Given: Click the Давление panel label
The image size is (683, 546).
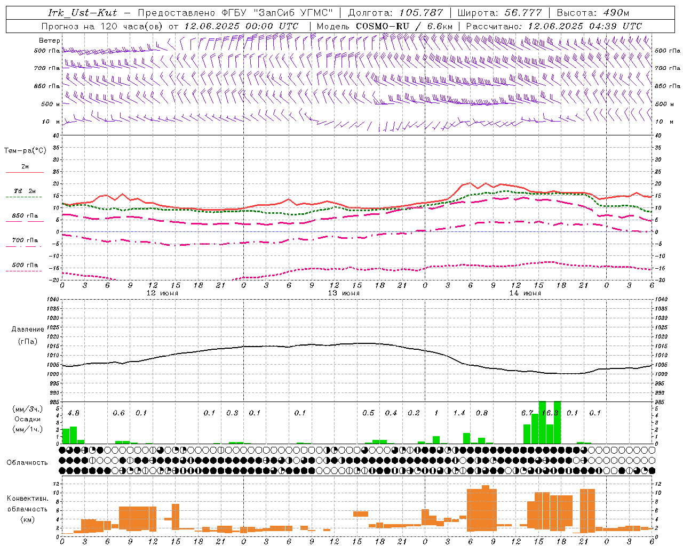Looking at the screenshot, I should pos(27,330).
